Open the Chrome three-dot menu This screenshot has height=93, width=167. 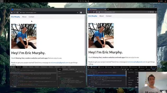pyautogui.click(x=84, y=13)
